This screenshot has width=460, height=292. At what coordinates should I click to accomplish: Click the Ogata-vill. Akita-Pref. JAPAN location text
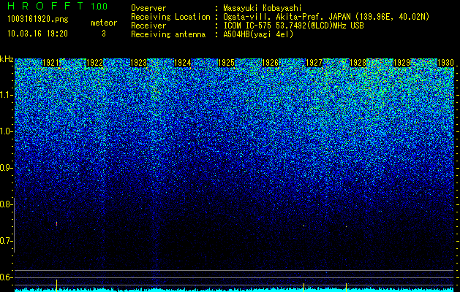click(x=326, y=17)
